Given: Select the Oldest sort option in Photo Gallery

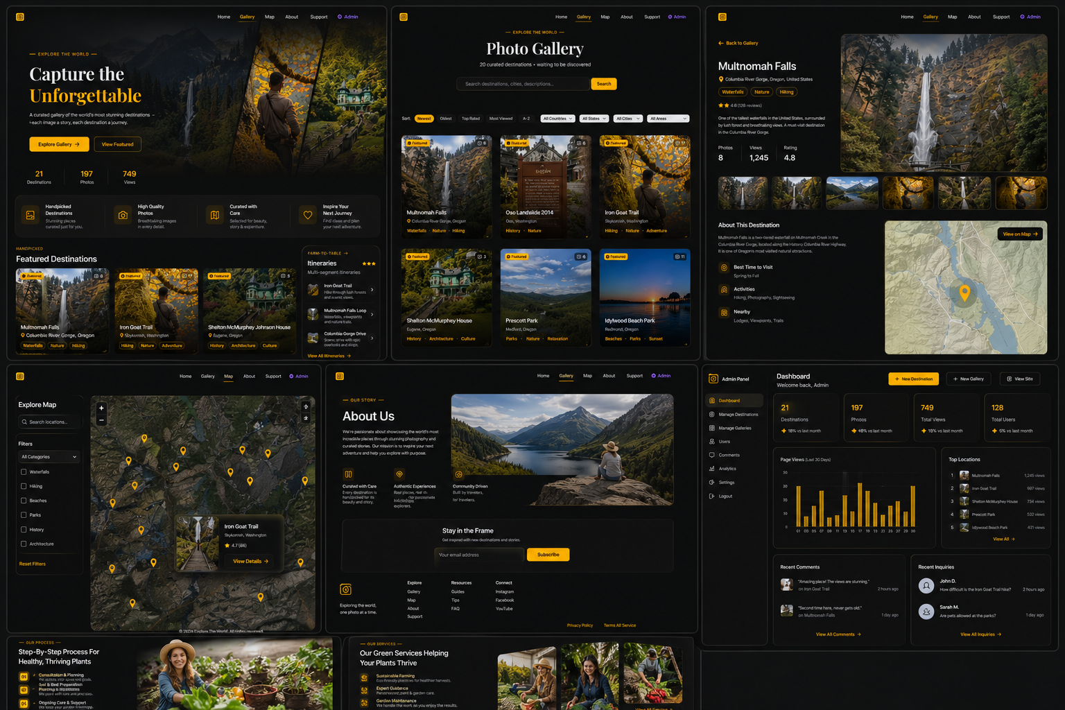Looking at the screenshot, I should coord(446,119).
